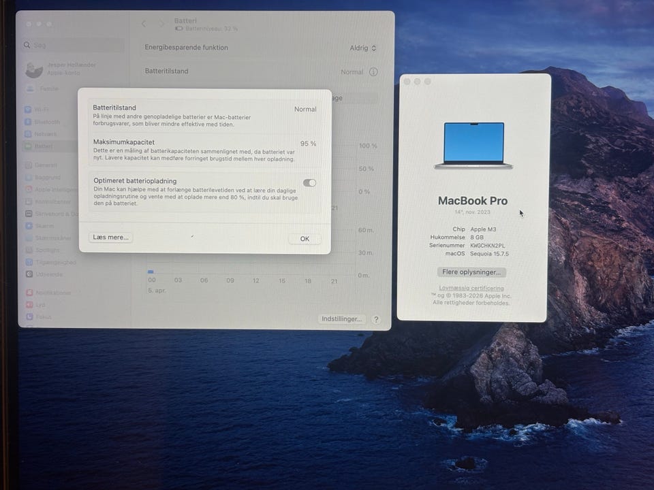Click Flere oplysninger... in About window
This screenshot has width=654, height=490.
(x=471, y=272)
